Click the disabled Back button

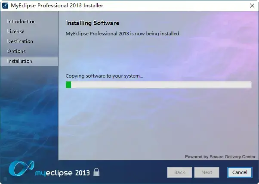click(x=179, y=172)
